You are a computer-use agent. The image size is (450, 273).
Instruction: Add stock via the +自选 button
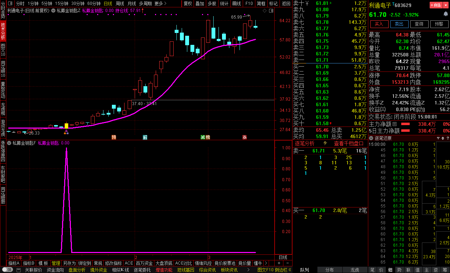tap(436, 5)
